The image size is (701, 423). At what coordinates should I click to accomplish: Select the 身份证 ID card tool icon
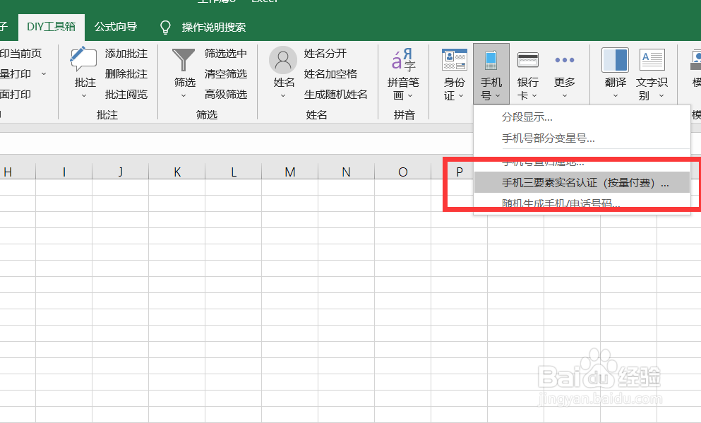pyautogui.click(x=453, y=59)
